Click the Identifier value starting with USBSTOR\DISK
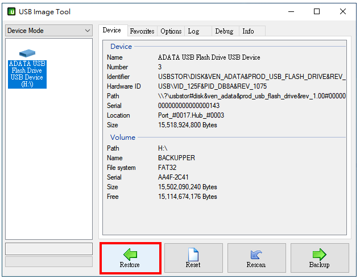The image size is (360, 279). (x=251, y=77)
